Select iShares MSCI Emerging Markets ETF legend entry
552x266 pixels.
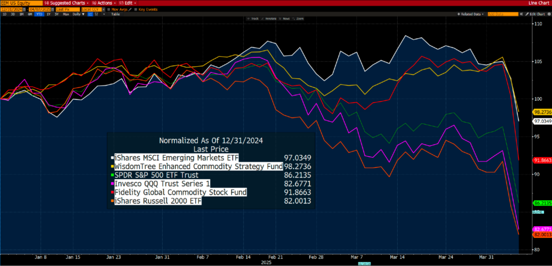click(176, 157)
